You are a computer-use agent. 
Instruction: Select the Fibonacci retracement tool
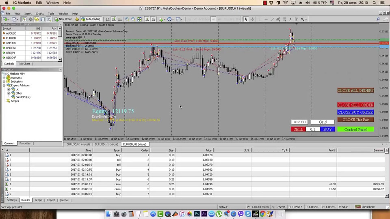point(284,19)
